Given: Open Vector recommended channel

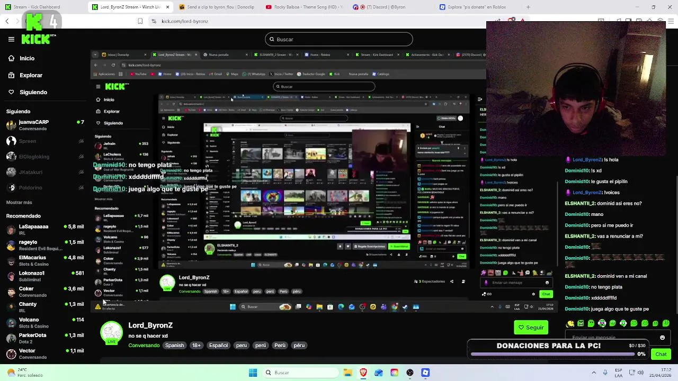Looking at the screenshot, I should (45, 353).
